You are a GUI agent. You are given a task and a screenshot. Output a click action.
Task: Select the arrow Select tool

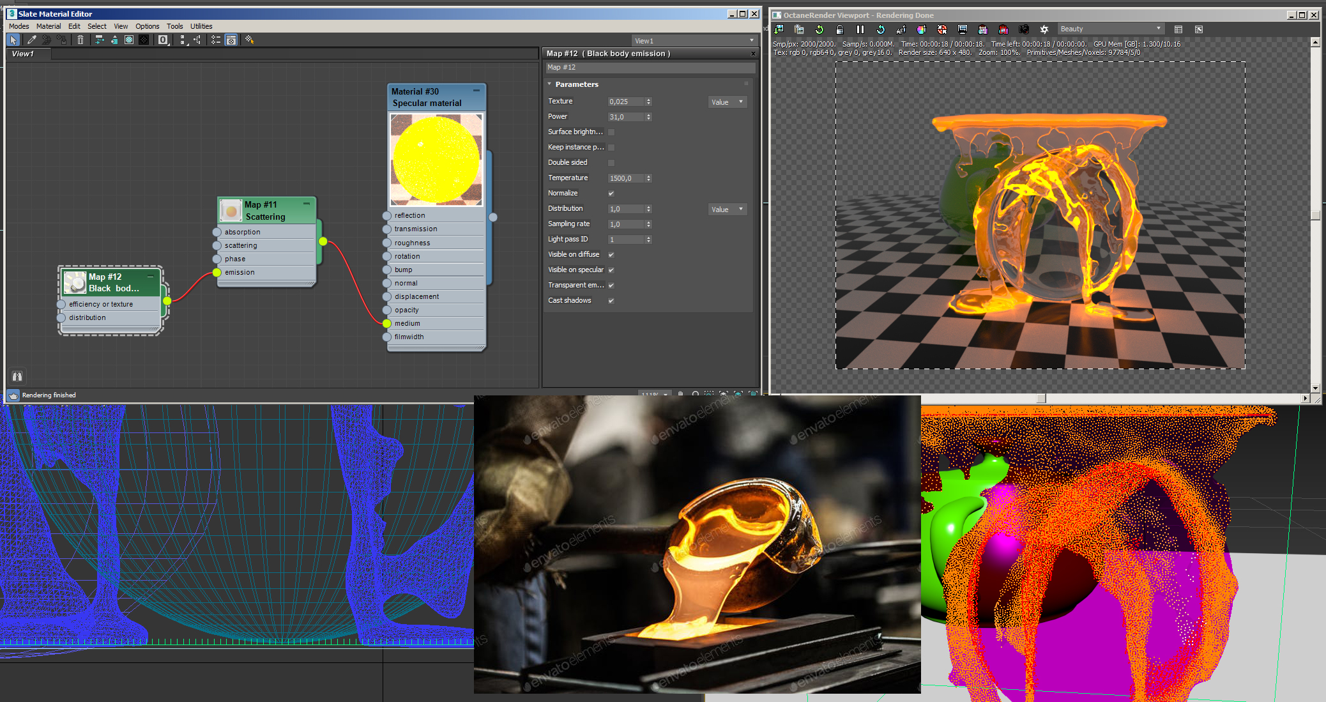click(13, 40)
